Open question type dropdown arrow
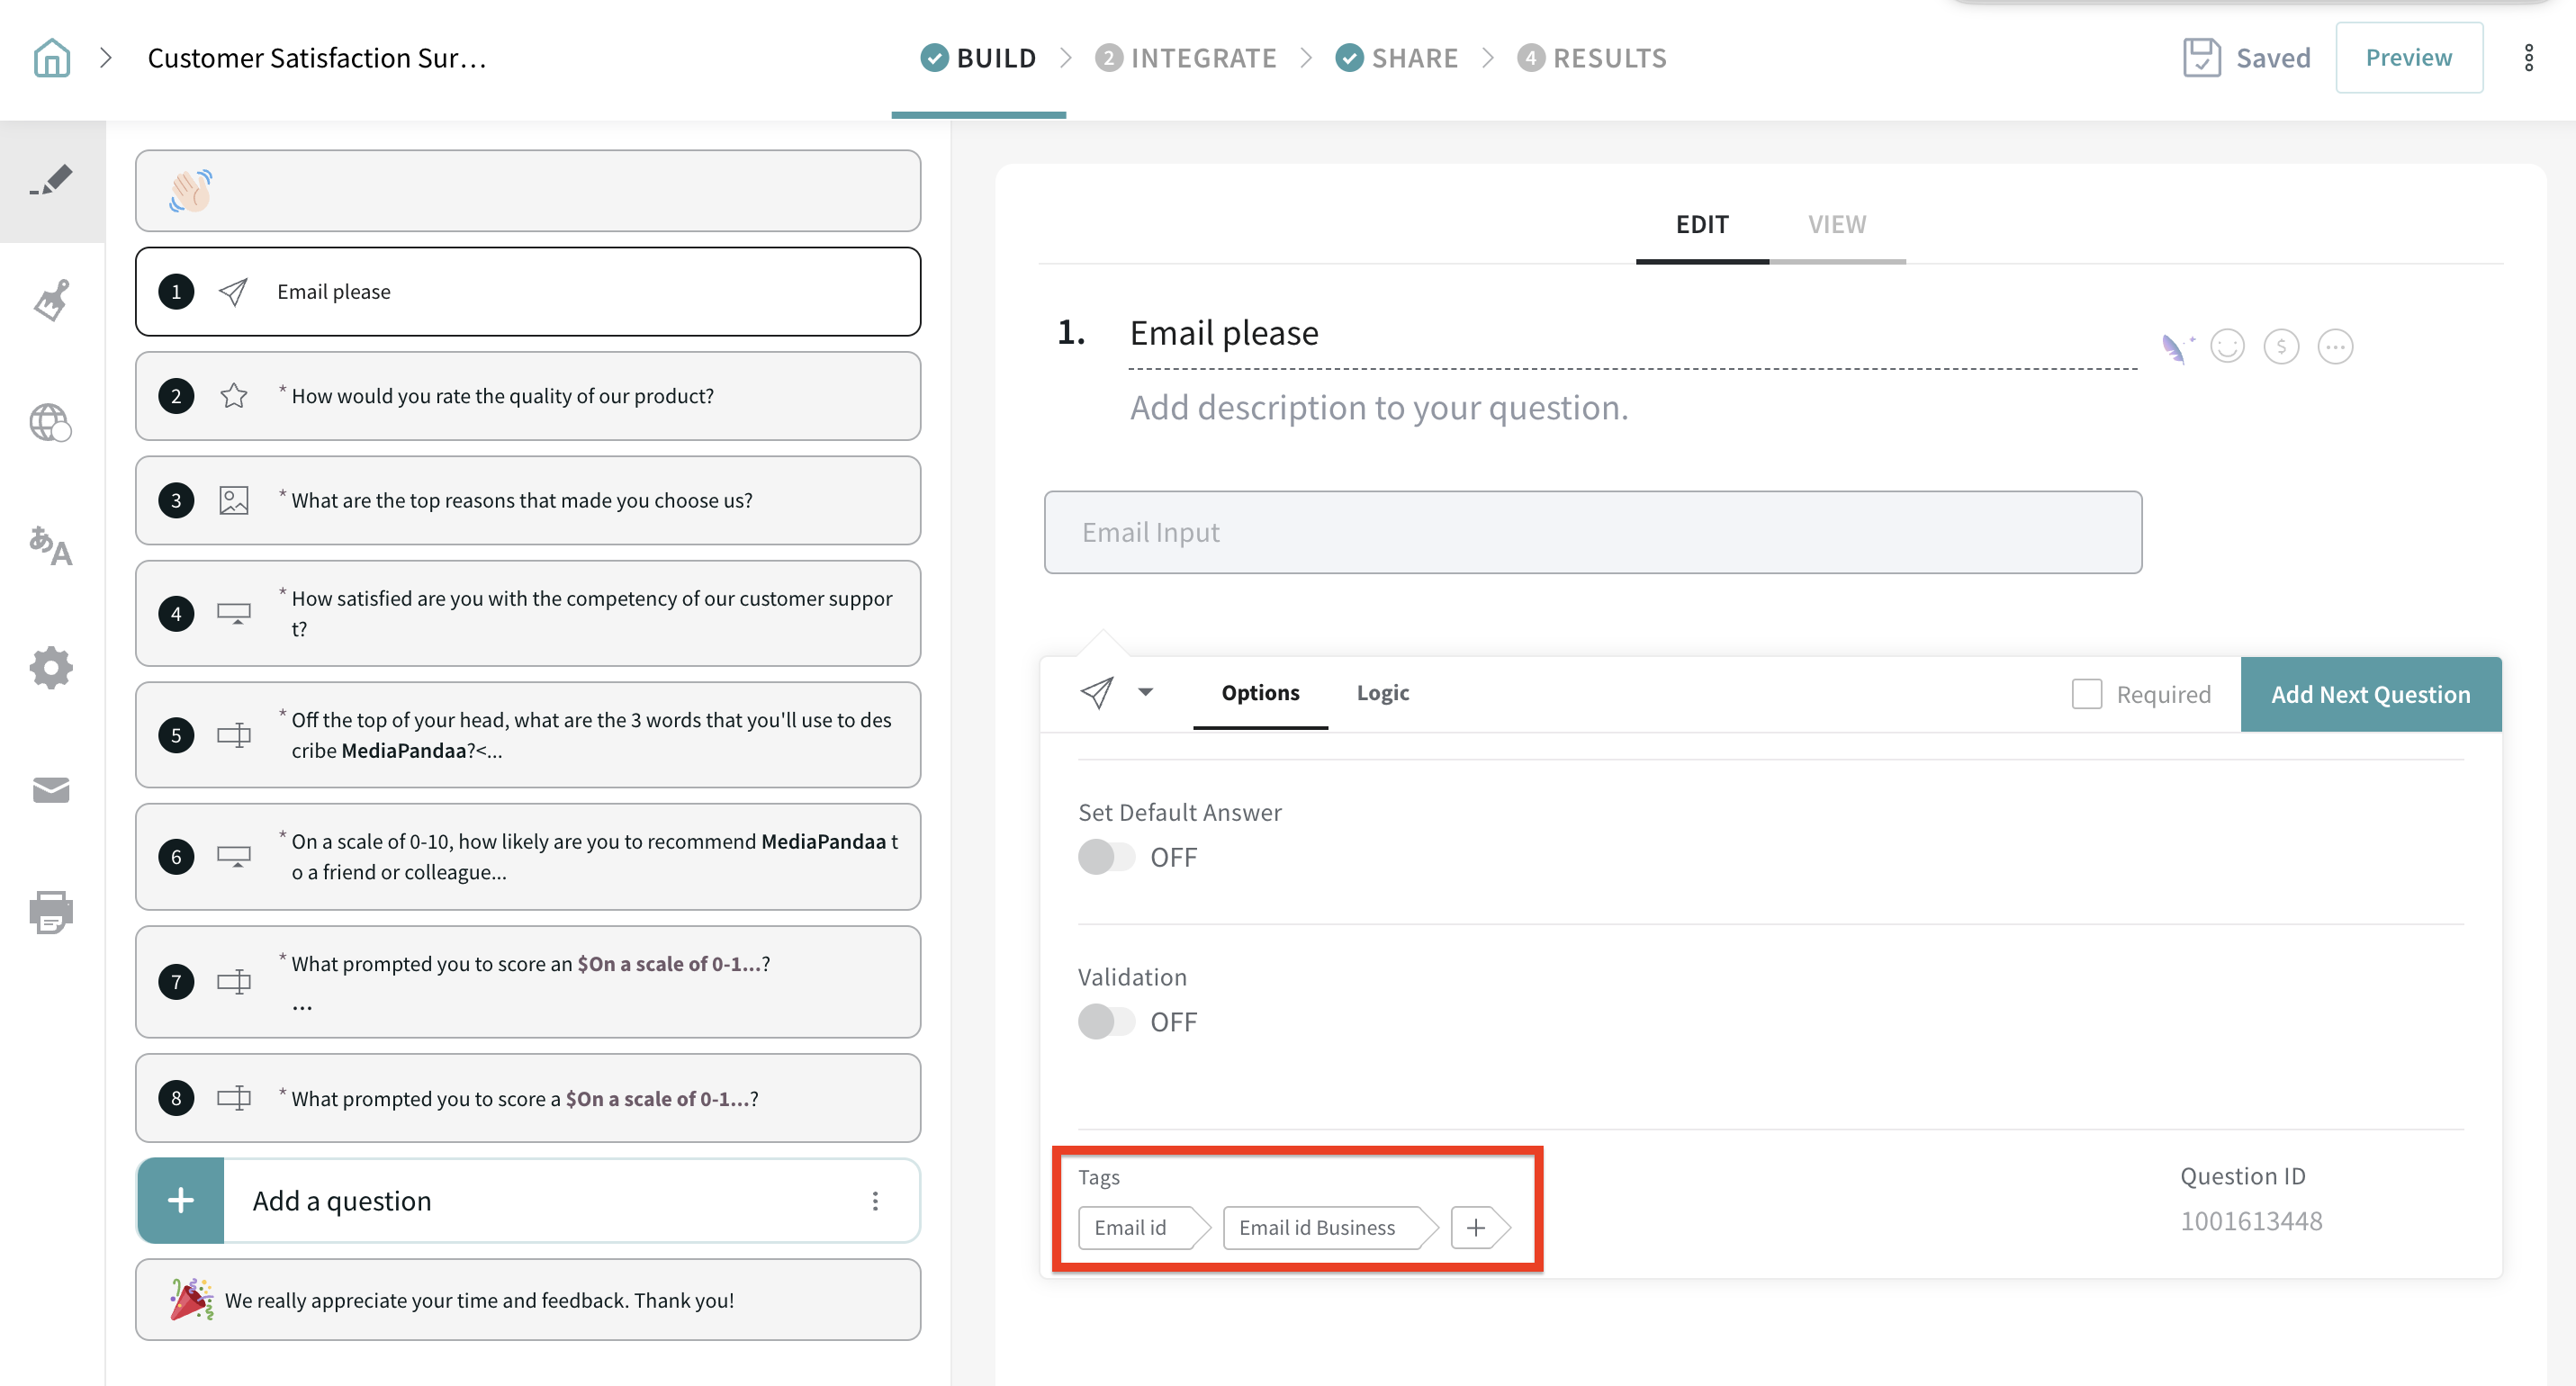 [1146, 692]
